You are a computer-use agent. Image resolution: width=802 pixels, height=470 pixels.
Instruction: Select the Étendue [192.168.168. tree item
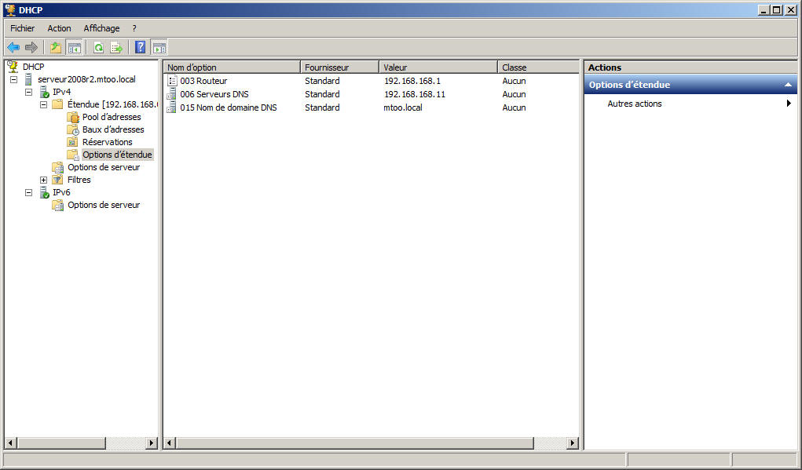[x=112, y=104]
